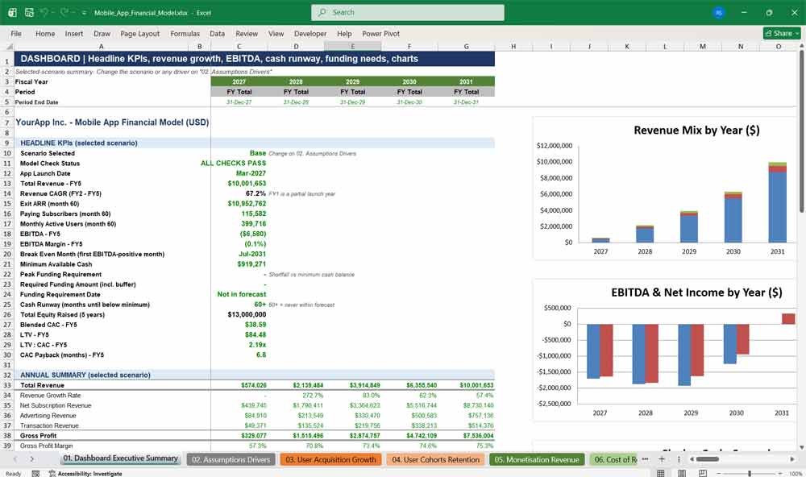Click the macro recording icon in status bar
This screenshot has height=477, width=806.
pyautogui.click(x=35, y=474)
